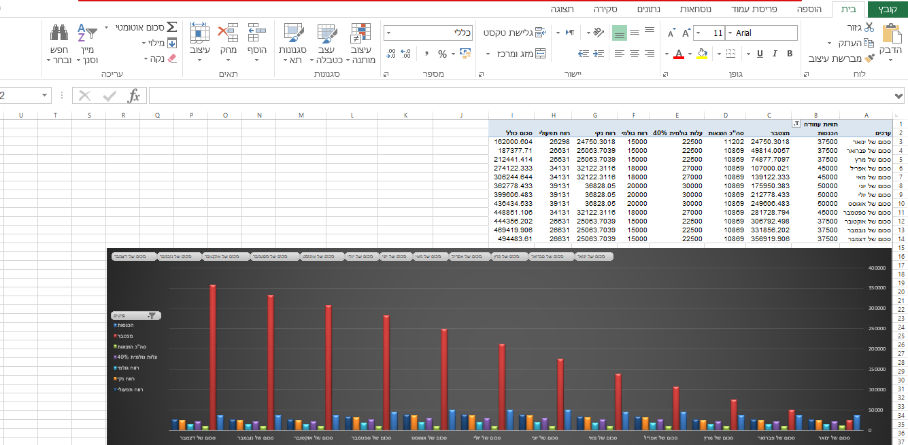Click the decrease decimal places icon
908x445 pixels.
tap(390, 54)
